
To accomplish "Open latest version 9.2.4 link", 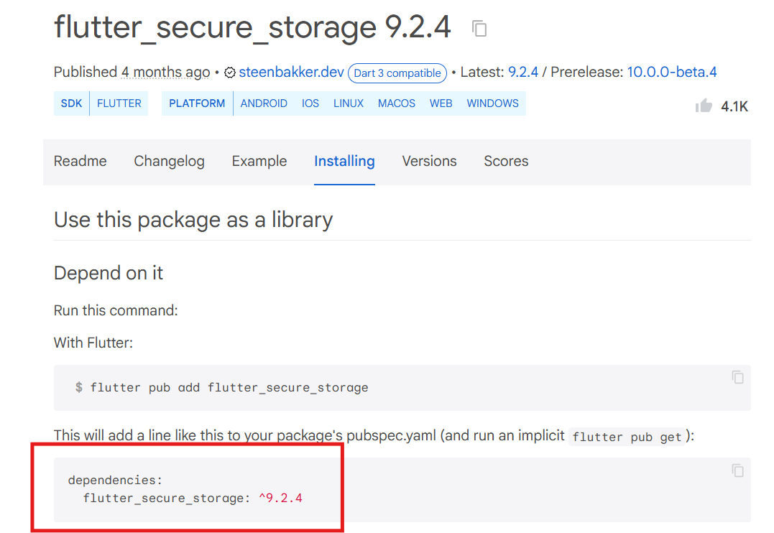I will [523, 73].
